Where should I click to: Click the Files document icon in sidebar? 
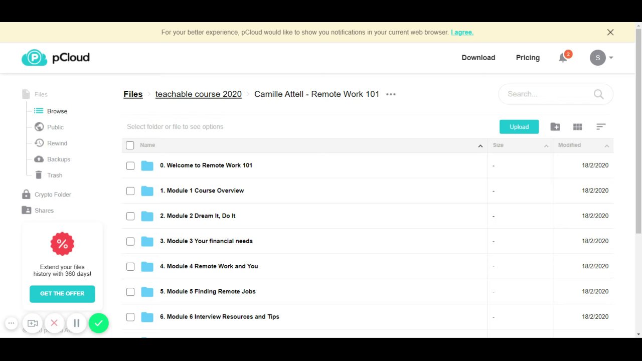[26, 94]
